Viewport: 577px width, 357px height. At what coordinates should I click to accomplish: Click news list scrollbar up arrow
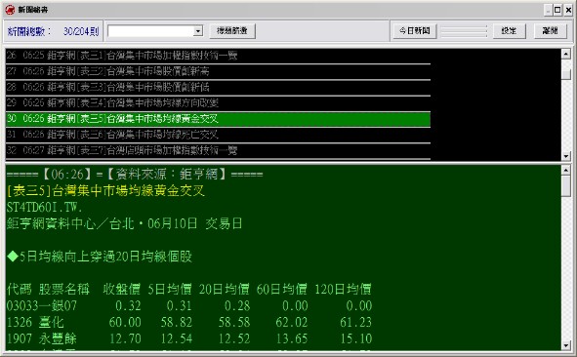tap(566, 54)
